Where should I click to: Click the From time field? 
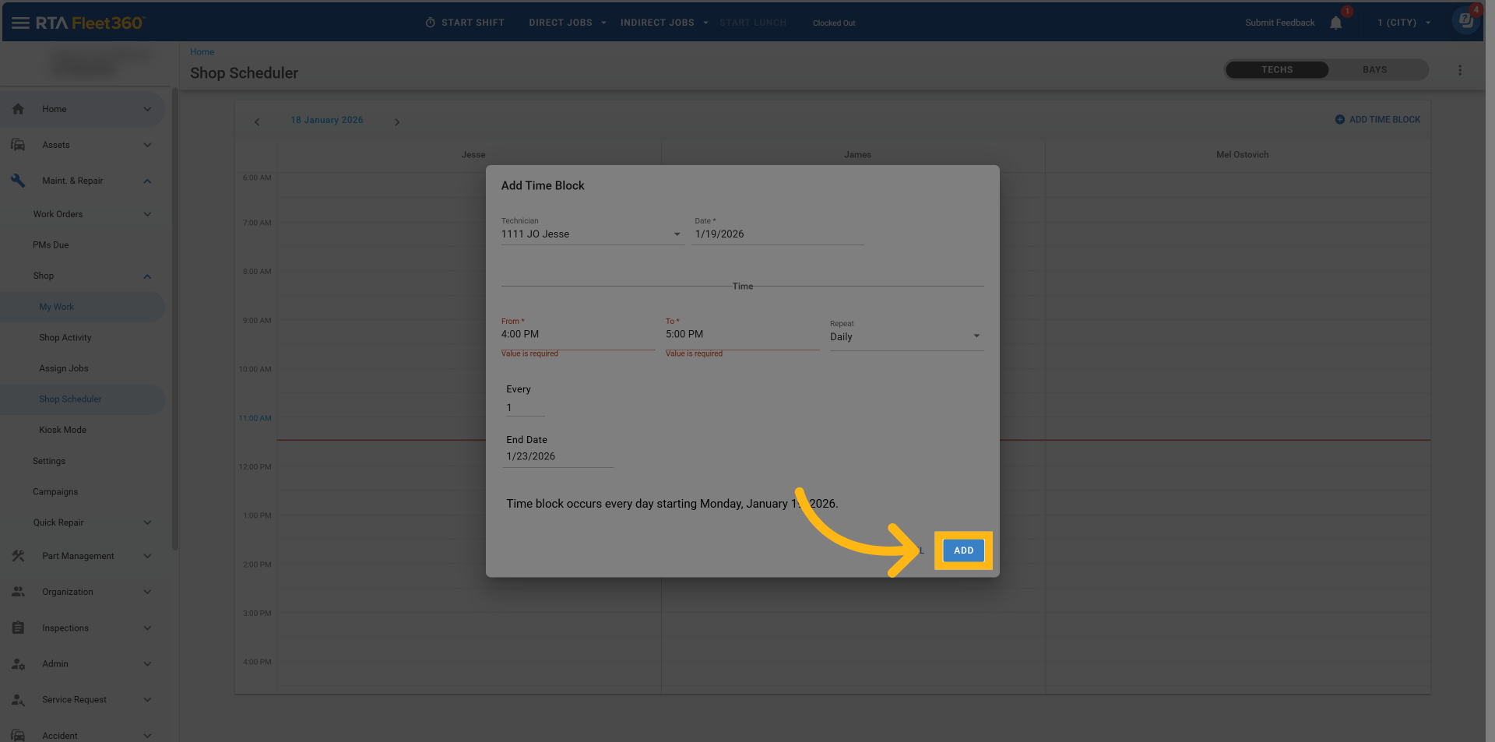[x=577, y=335]
